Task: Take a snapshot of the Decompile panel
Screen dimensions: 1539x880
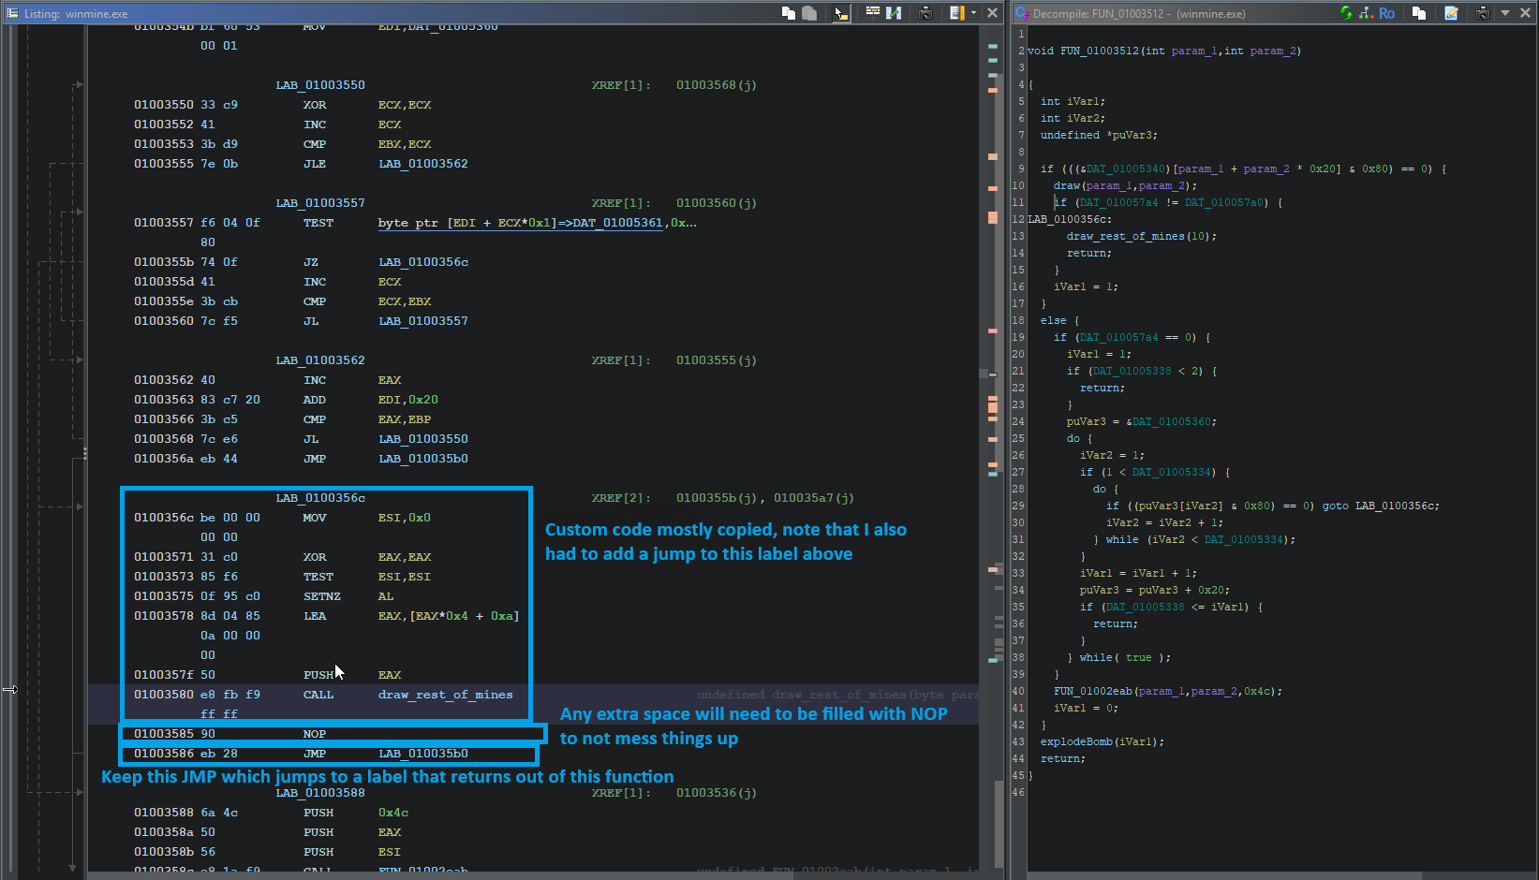Action: pos(1483,13)
